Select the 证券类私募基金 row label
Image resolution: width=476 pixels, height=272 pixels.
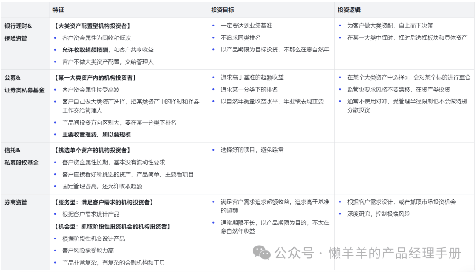24,90
